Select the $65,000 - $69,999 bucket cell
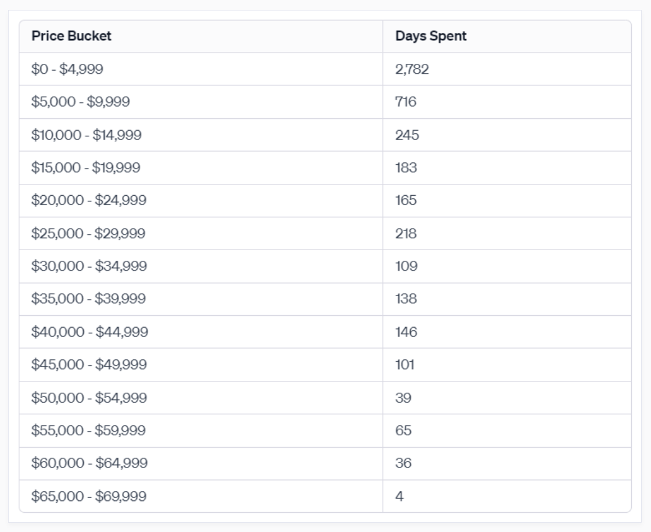 89,496
